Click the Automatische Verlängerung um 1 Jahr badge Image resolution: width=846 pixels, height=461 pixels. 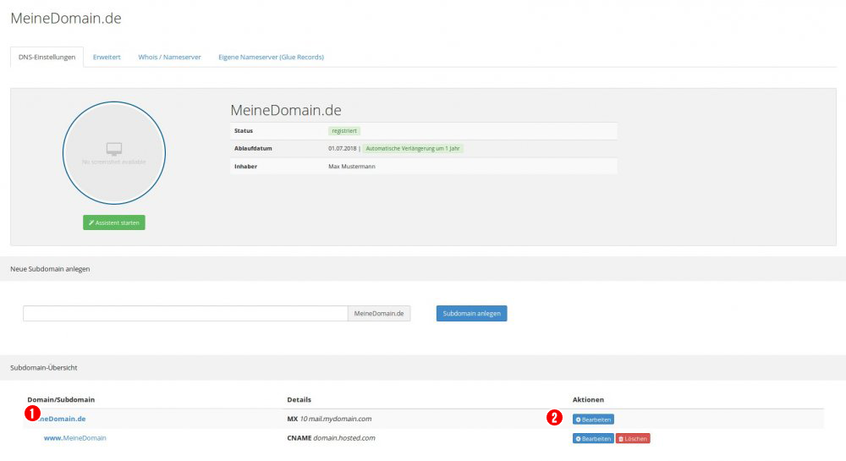[413, 148]
